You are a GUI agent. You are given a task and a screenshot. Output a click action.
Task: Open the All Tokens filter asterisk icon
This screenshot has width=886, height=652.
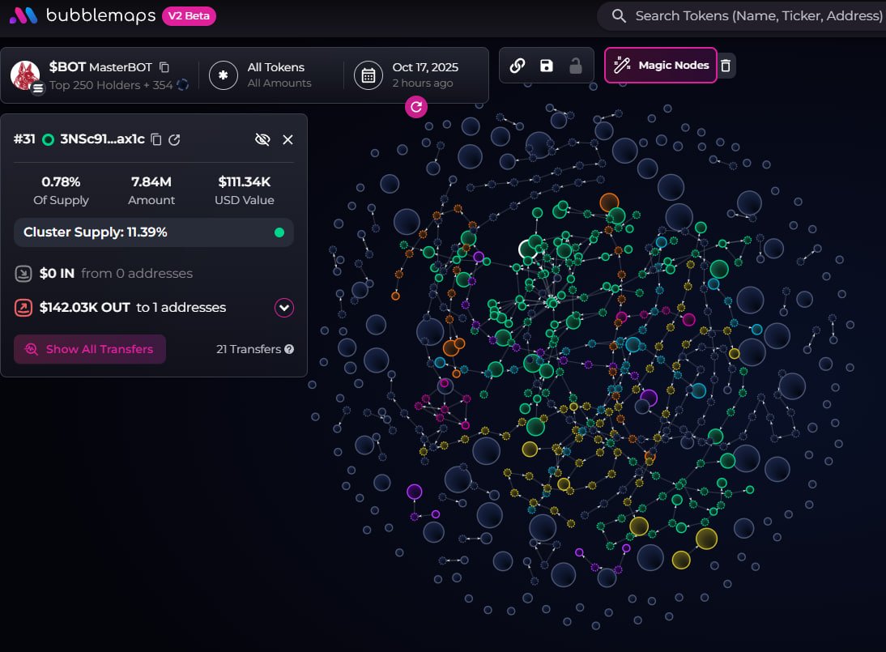coord(224,75)
